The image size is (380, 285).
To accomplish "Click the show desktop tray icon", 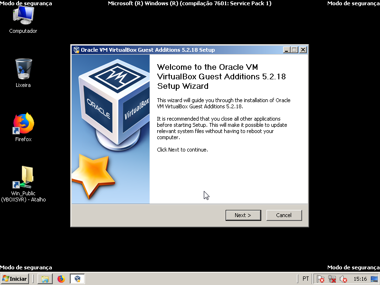I will click(x=375, y=279).
